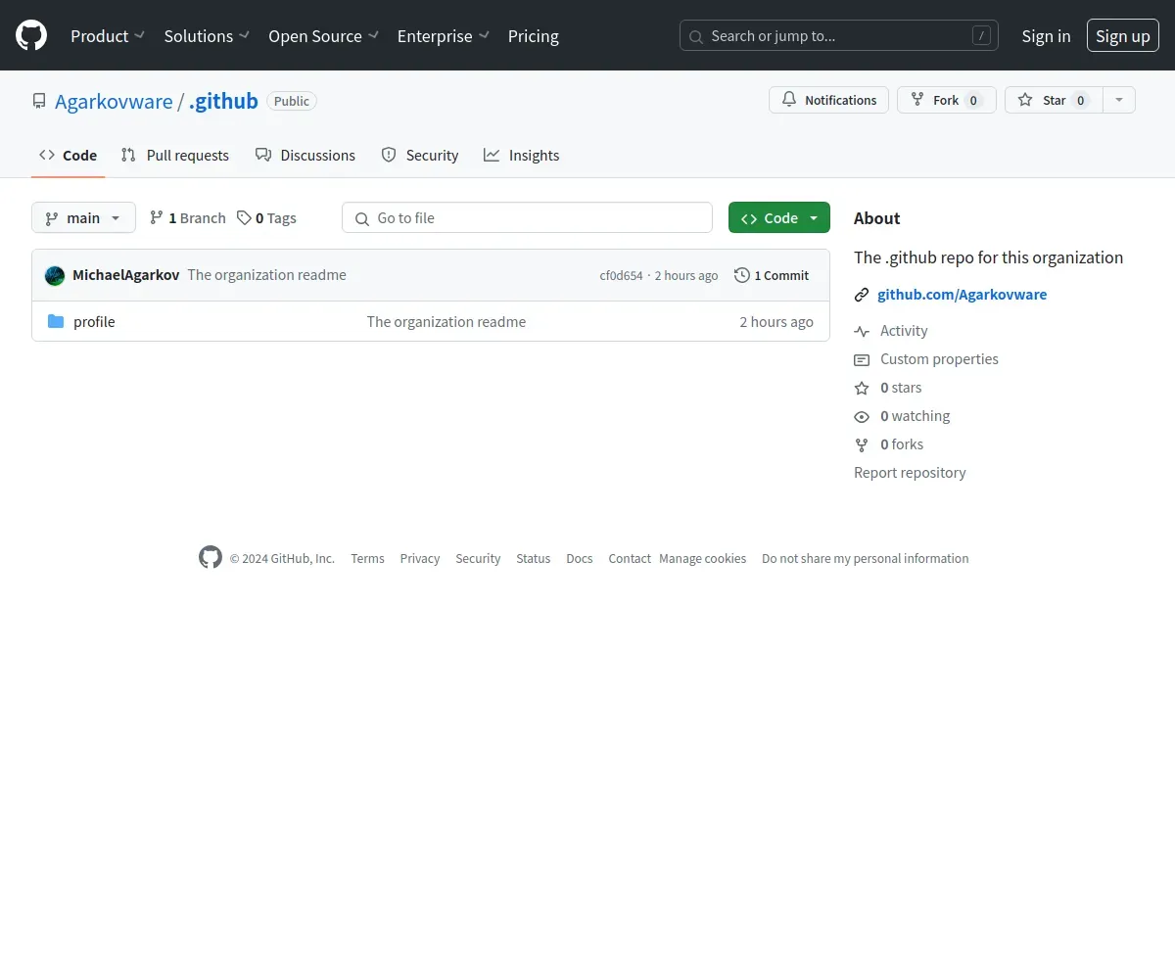Click Manage cookies in footer
1175x979 pixels.
703,558
